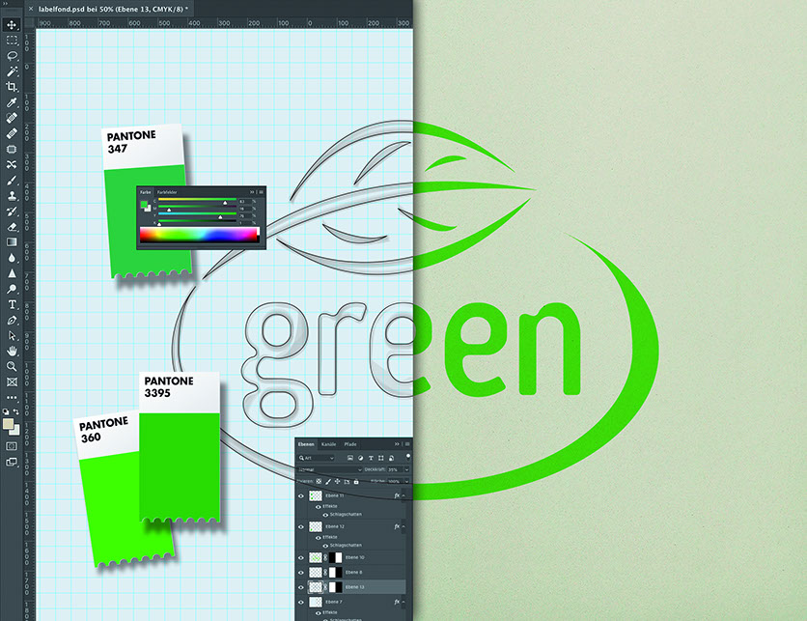Select the Horizontal Type tool

(x=13, y=304)
